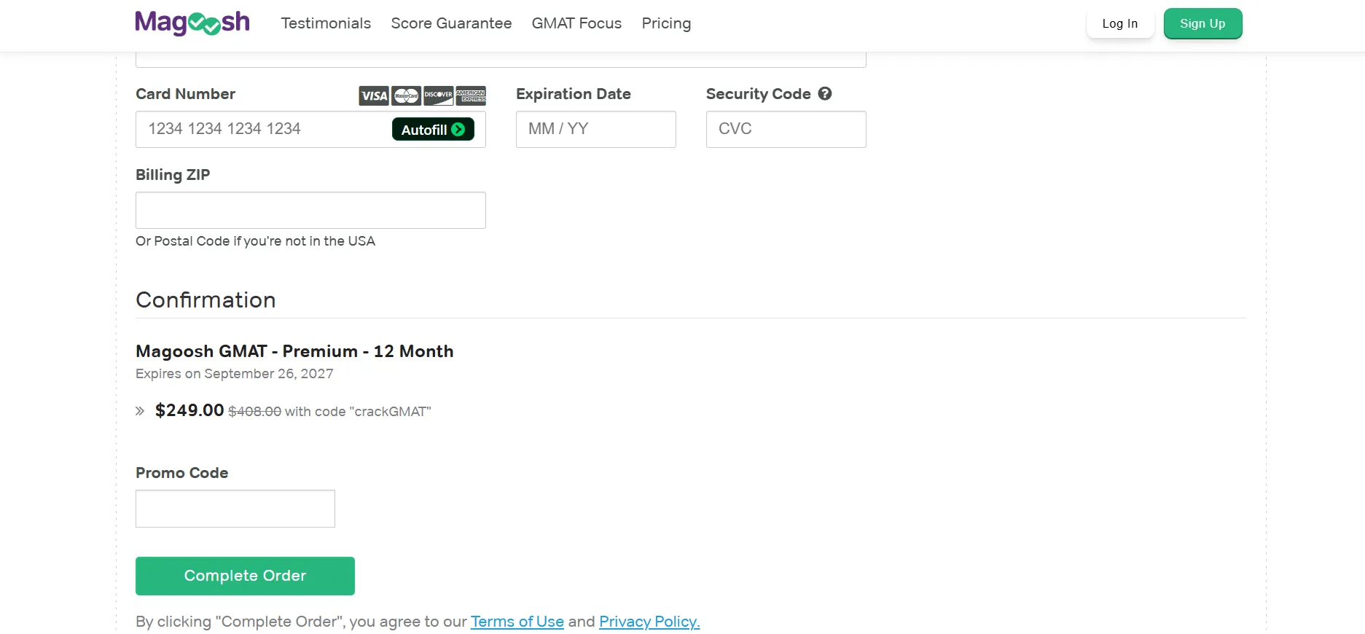
Task: Click the Log In button
Action: [x=1119, y=23]
